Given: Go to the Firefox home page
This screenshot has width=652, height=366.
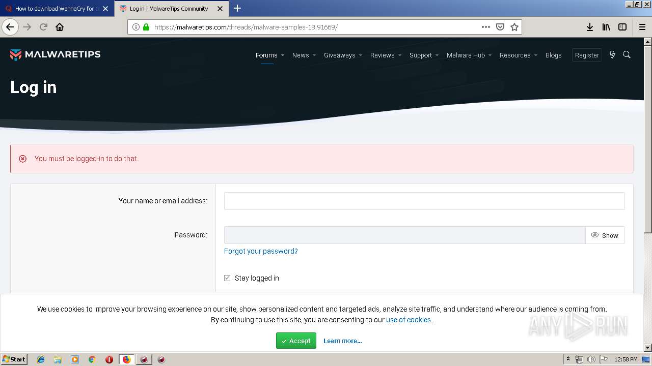Looking at the screenshot, I should pyautogui.click(x=60, y=27).
